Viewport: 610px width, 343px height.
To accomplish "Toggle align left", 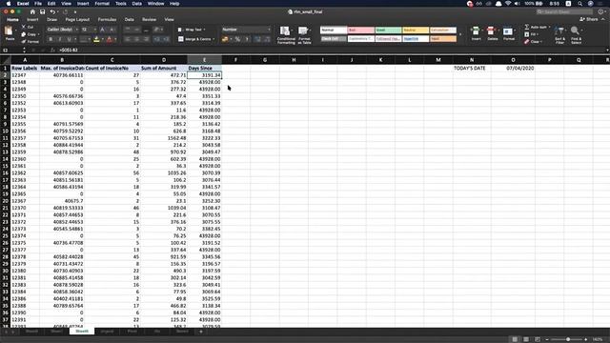I will click(x=128, y=39).
